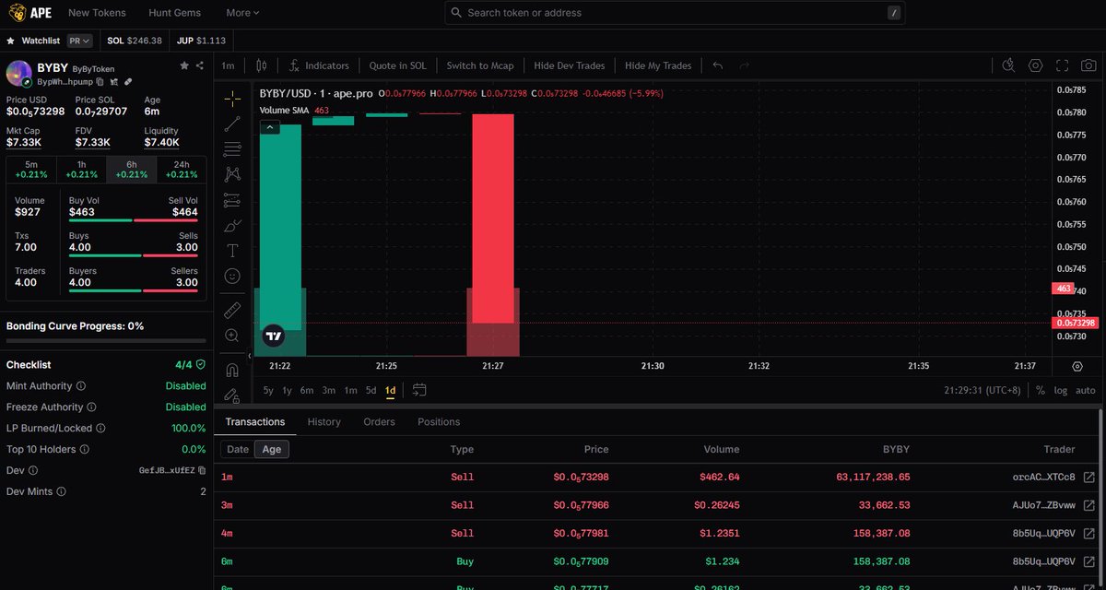
Task: Open the candlestick chart style selector
Action: [261, 65]
